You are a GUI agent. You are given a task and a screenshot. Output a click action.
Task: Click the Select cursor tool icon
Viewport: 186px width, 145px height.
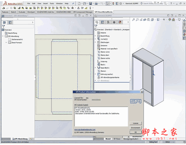[107, 3]
